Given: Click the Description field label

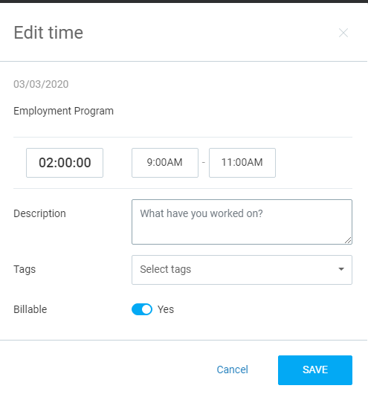Looking at the screenshot, I should [x=40, y=213].
